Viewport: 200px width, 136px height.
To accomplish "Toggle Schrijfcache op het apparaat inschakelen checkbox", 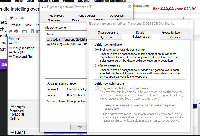I will click(x=97, y=88).
